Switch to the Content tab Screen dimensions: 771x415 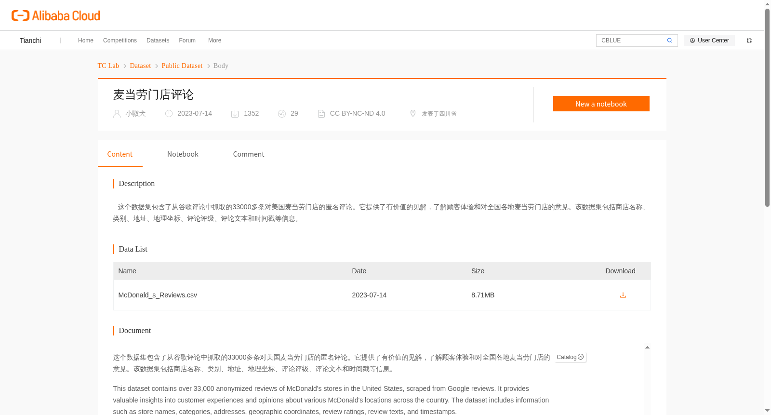pos(120,154)
